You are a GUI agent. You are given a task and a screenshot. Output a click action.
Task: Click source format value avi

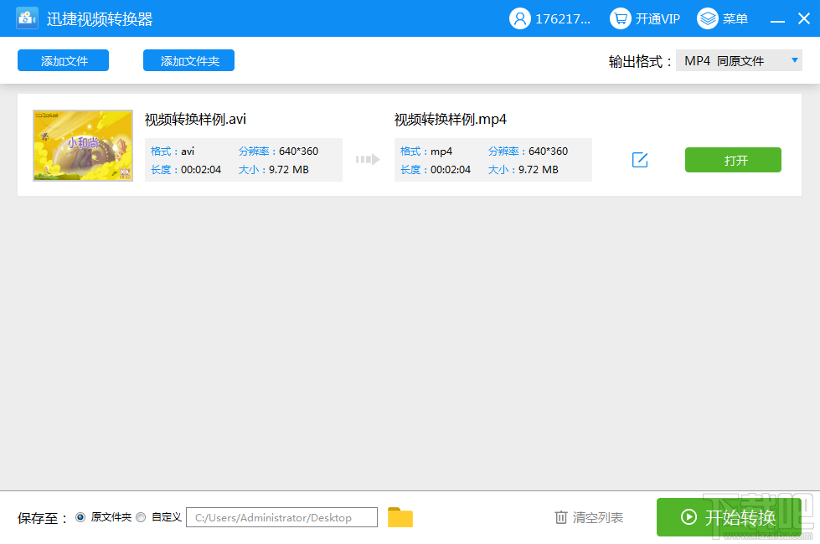pos(188,151)
